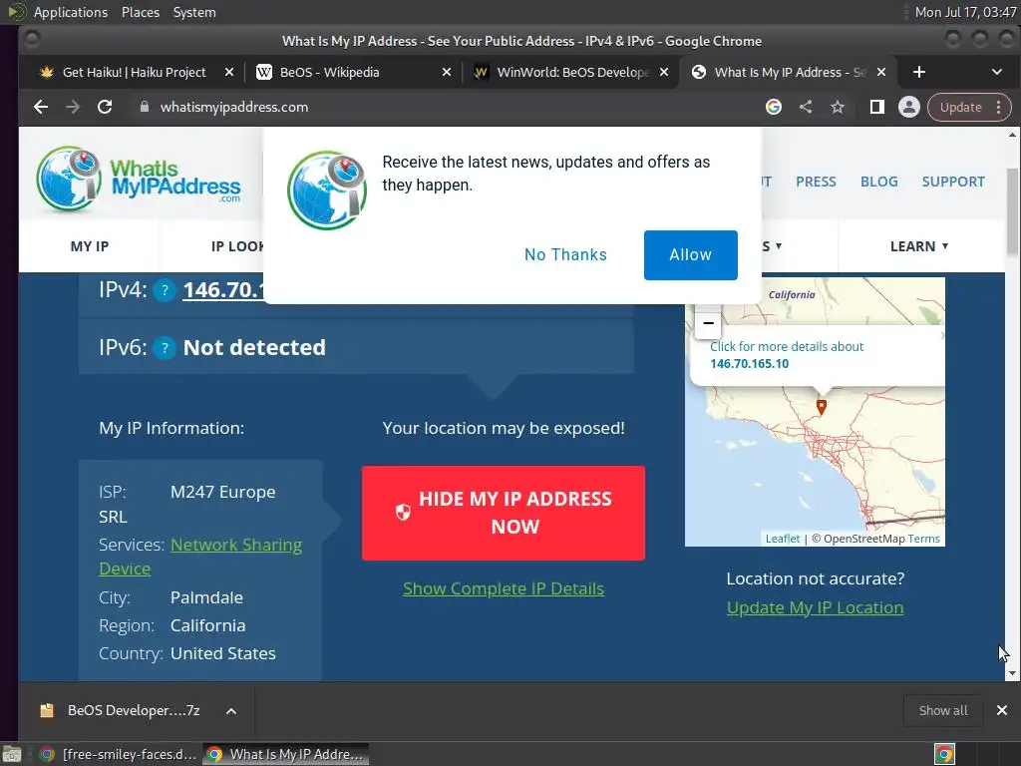Open new browser tab
The width and height of the screenshot is (1021, 766).
(918, 72)
